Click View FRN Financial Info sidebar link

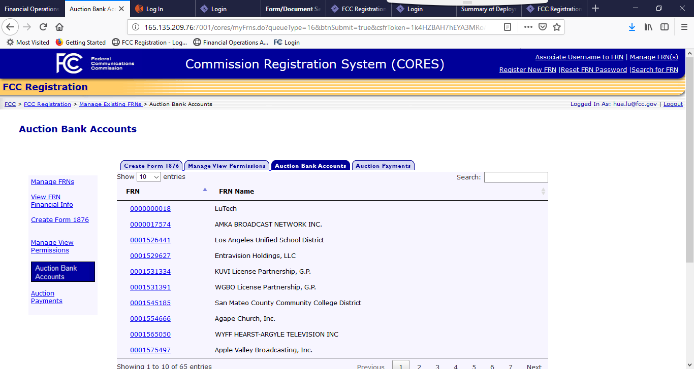(52, 201)
